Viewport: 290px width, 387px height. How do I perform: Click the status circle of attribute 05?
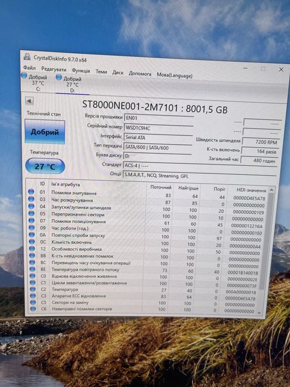31,213
